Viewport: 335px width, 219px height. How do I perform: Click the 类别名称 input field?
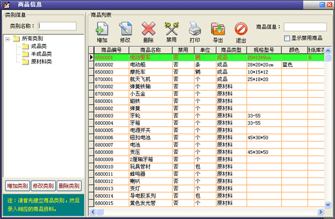click(x=57, y=26)
